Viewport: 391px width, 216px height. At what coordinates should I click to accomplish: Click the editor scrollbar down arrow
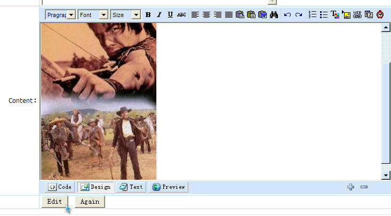click(386, 175)
